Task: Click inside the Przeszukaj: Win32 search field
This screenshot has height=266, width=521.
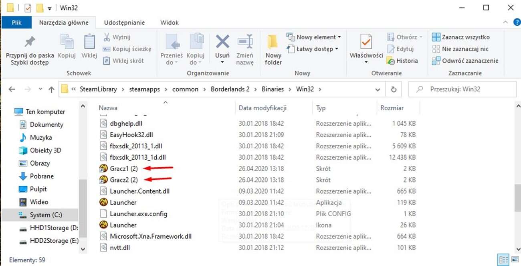Action: pyautogui.click(x=461, y=89)
